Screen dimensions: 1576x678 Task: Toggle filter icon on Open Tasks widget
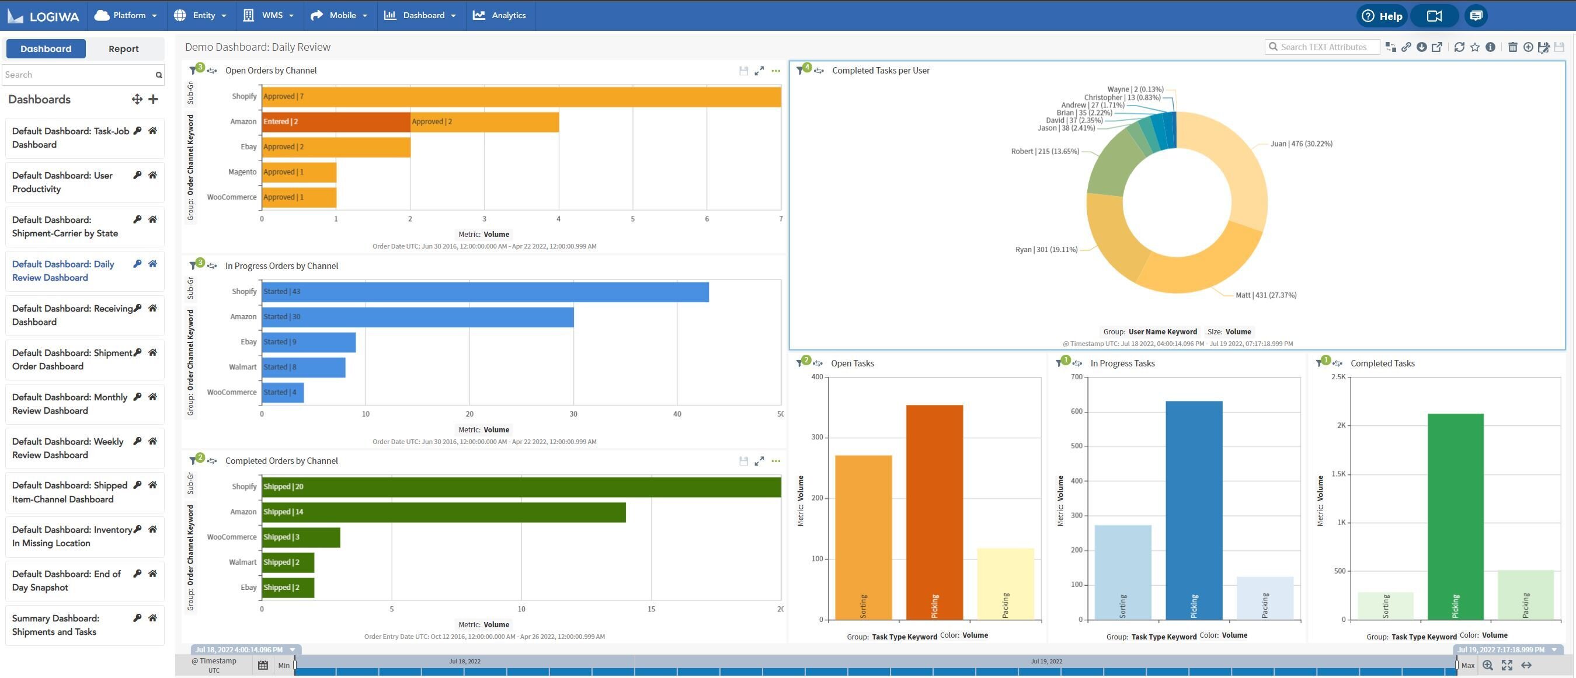(799, 363)
